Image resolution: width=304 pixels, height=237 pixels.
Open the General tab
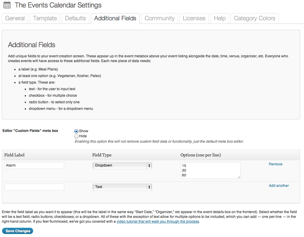(15, 19)
